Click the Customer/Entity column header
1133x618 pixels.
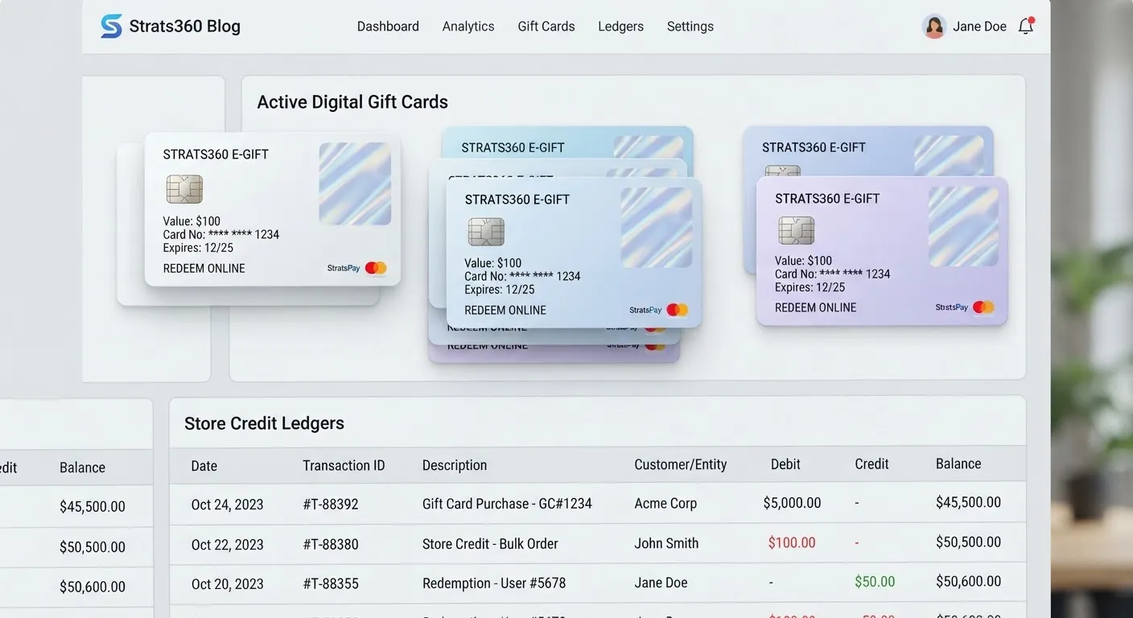[681, 464]
